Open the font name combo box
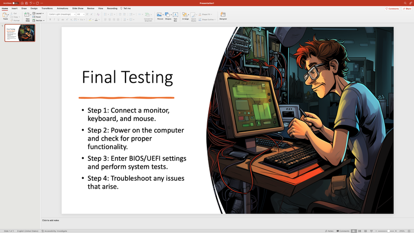This screenshot has width=414, height=233. click(x=62, y=14)
